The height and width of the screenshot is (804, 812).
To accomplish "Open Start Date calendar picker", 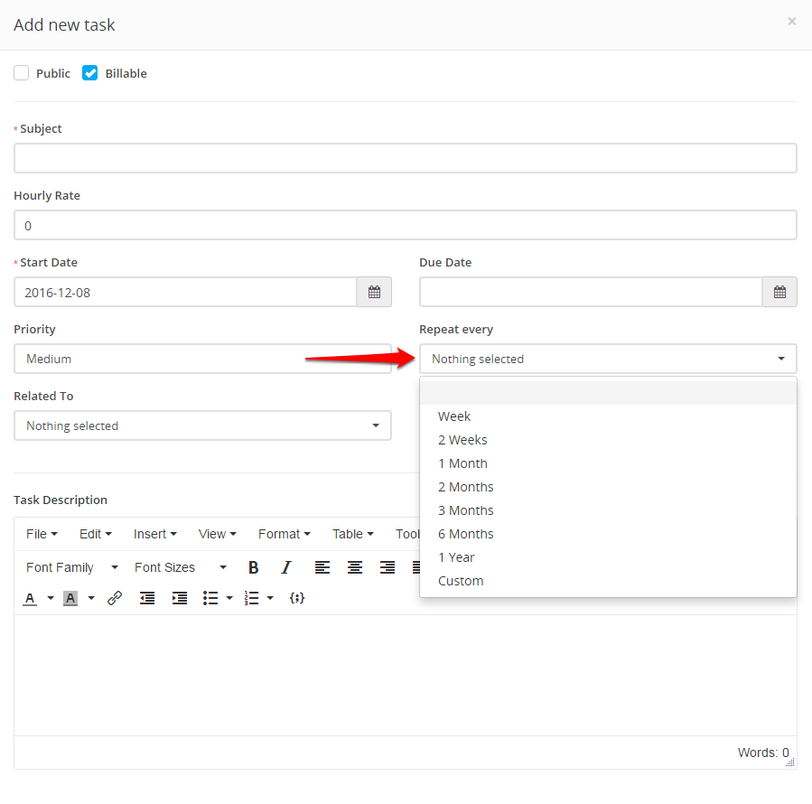I will click(x=375, y=292).
